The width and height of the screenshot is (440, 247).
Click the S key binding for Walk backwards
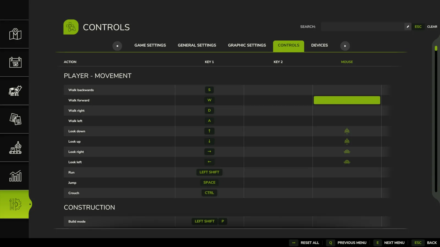tap(209, 90)
